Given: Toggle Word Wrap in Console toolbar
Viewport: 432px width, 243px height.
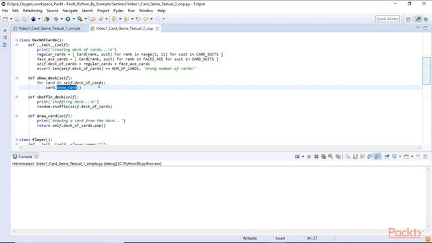Looking at the screenshot, I should (x=362, y=157).
